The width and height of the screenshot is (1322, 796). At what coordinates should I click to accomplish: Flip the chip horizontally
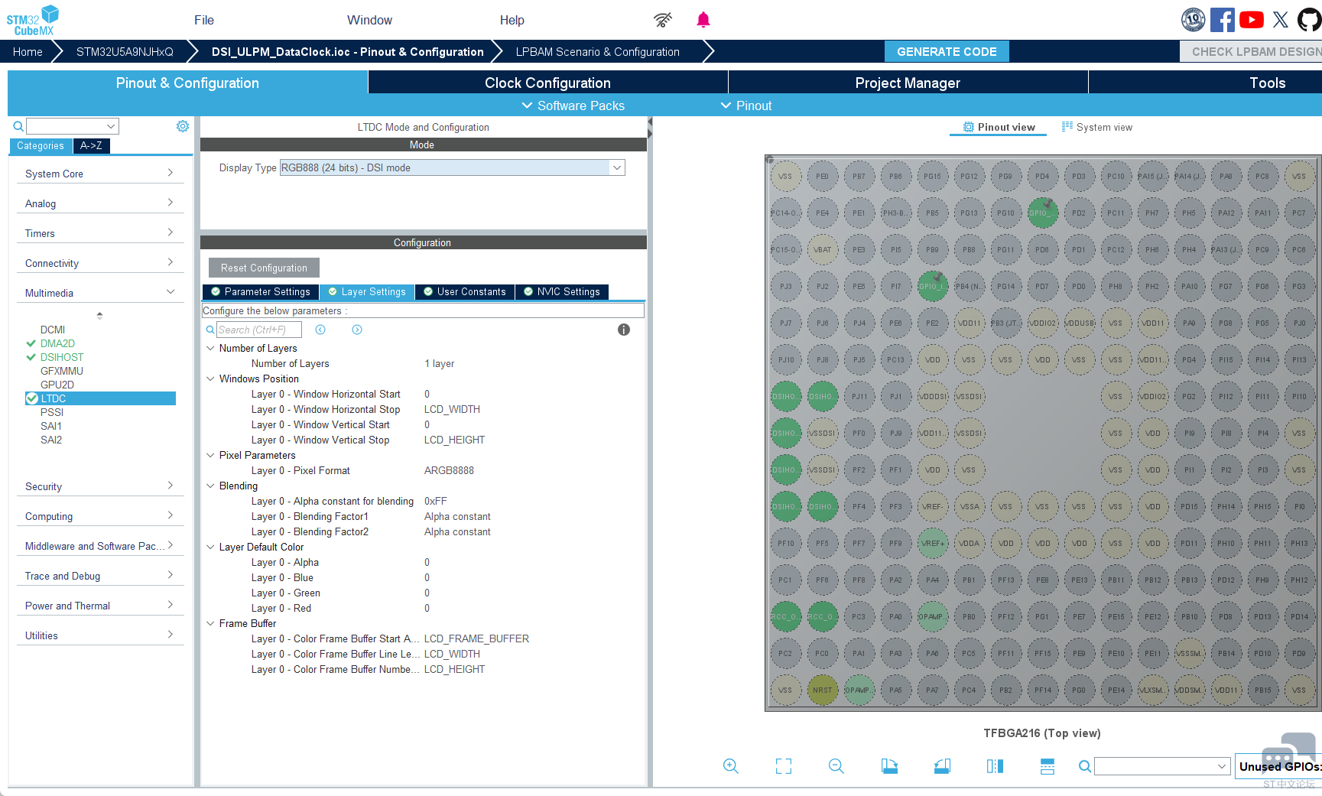(995, 766)
